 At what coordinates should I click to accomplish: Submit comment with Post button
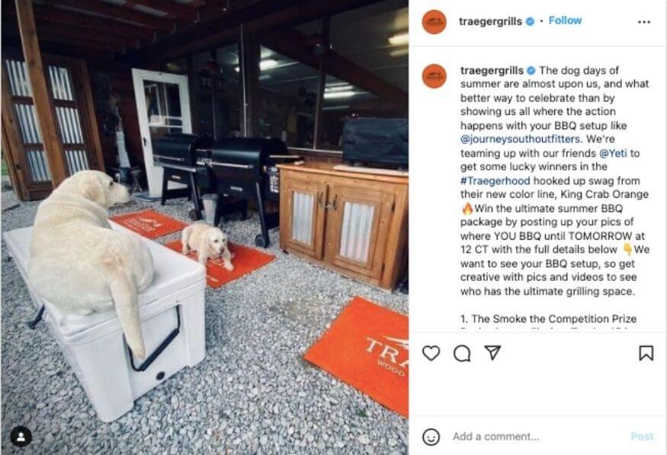(642, 436)
